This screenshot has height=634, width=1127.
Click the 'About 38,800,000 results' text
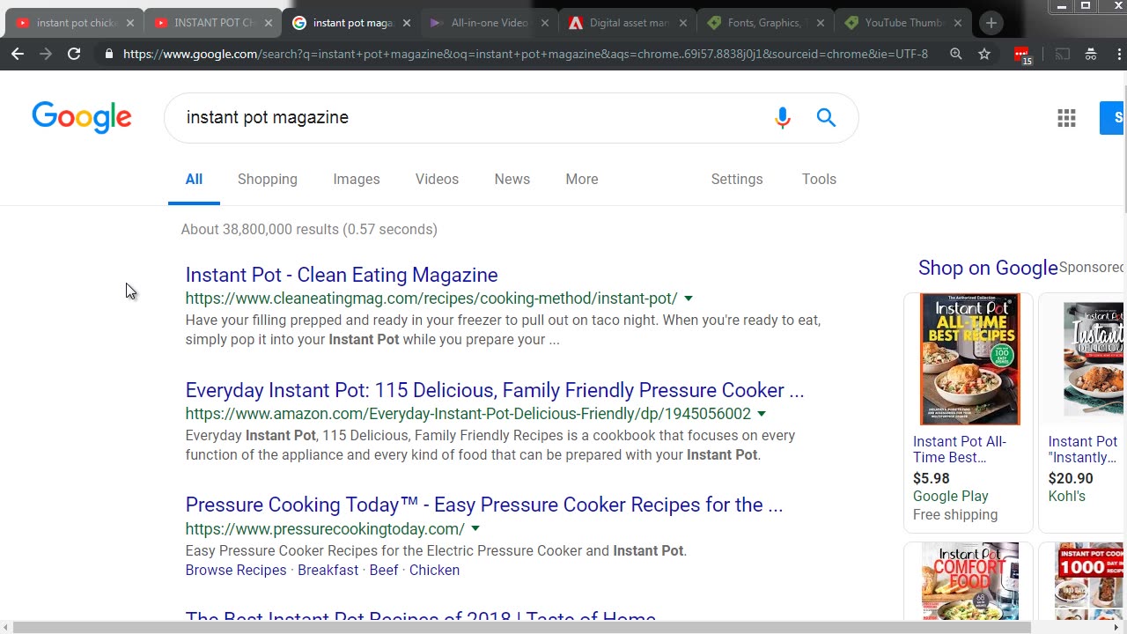309,229
